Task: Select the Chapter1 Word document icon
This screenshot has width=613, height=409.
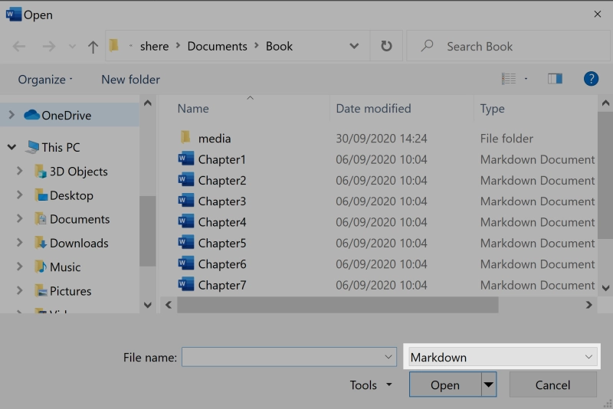Action: [x=185, y=159]
